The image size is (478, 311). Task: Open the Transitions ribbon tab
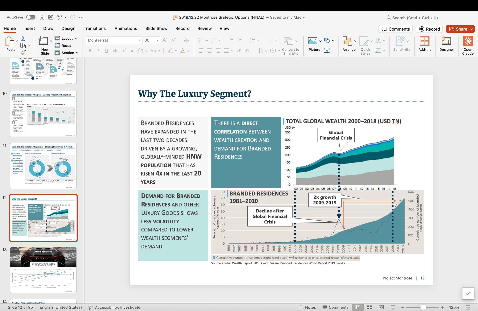[x=95, y=29]
